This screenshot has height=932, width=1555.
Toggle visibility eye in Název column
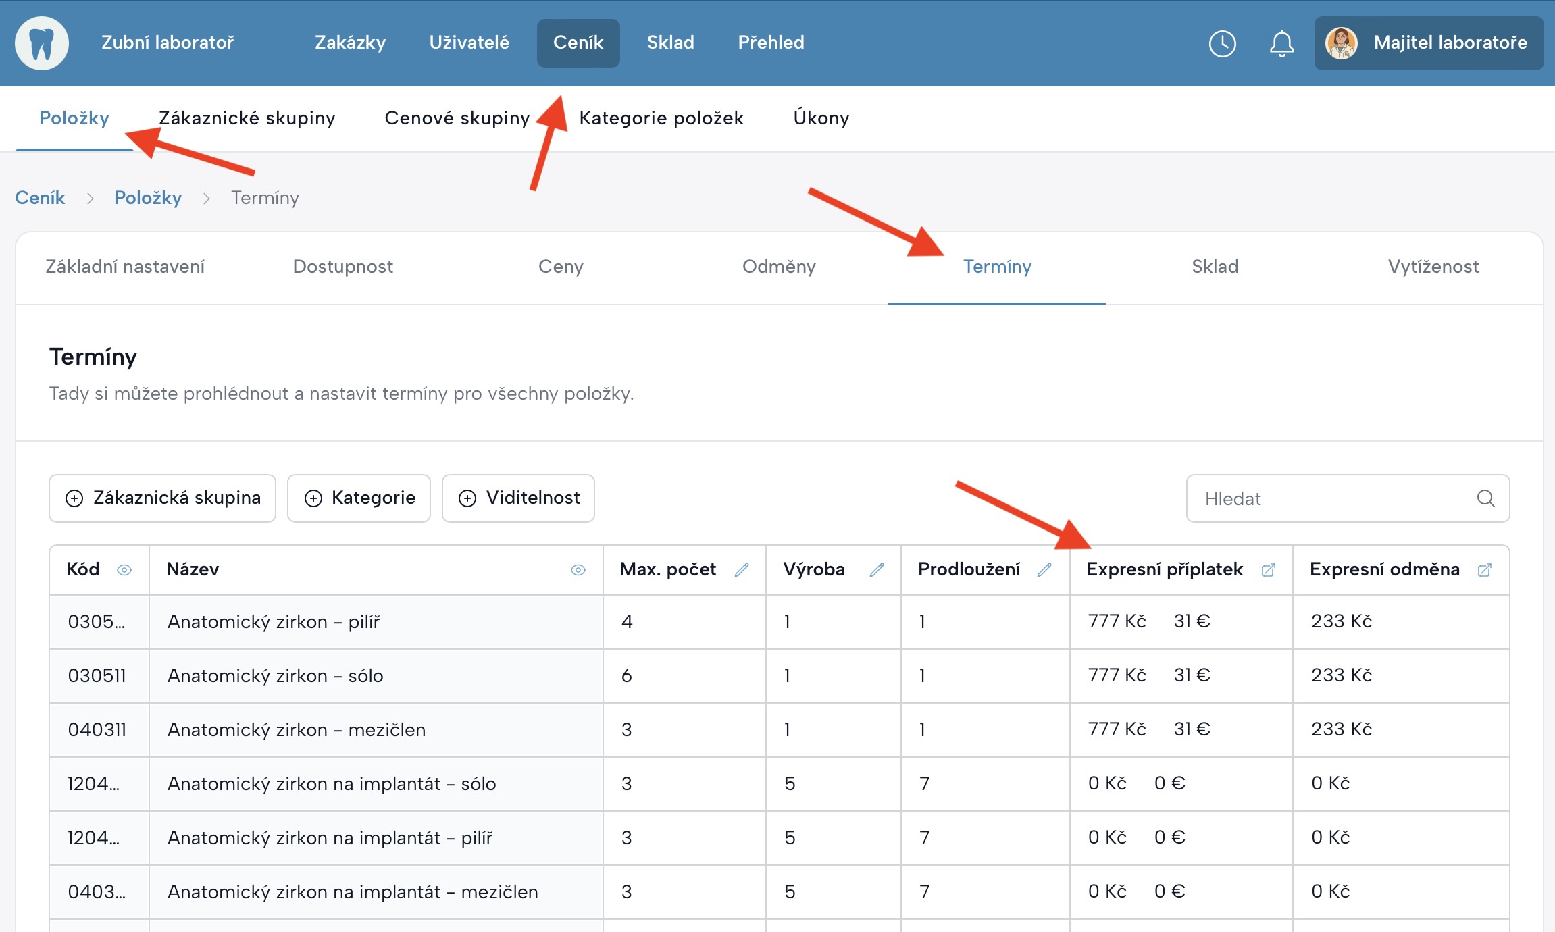(578, 570)
